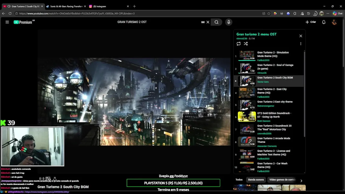Show more filter chips with the arrow
This screenshot has height=194, width=345.
[301, 181]
